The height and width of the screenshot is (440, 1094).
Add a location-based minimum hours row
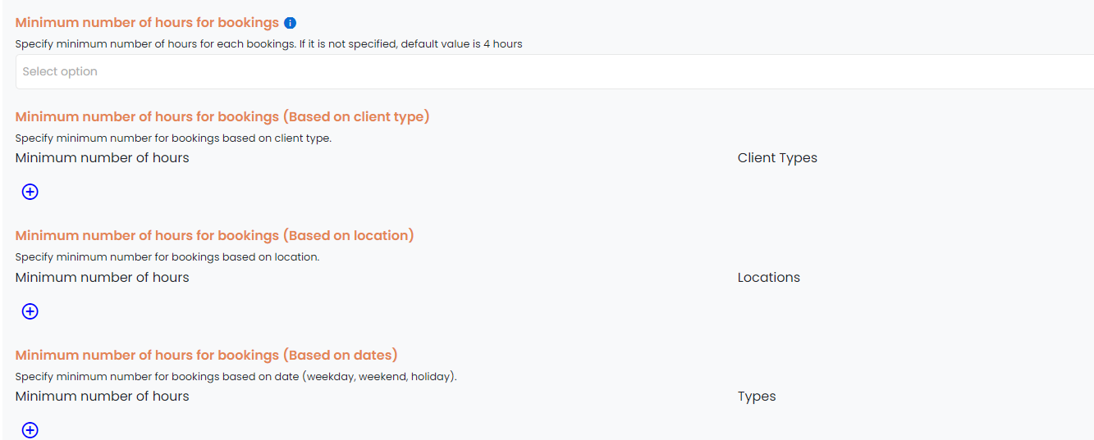pyautogui.click(x=30, y=311)
